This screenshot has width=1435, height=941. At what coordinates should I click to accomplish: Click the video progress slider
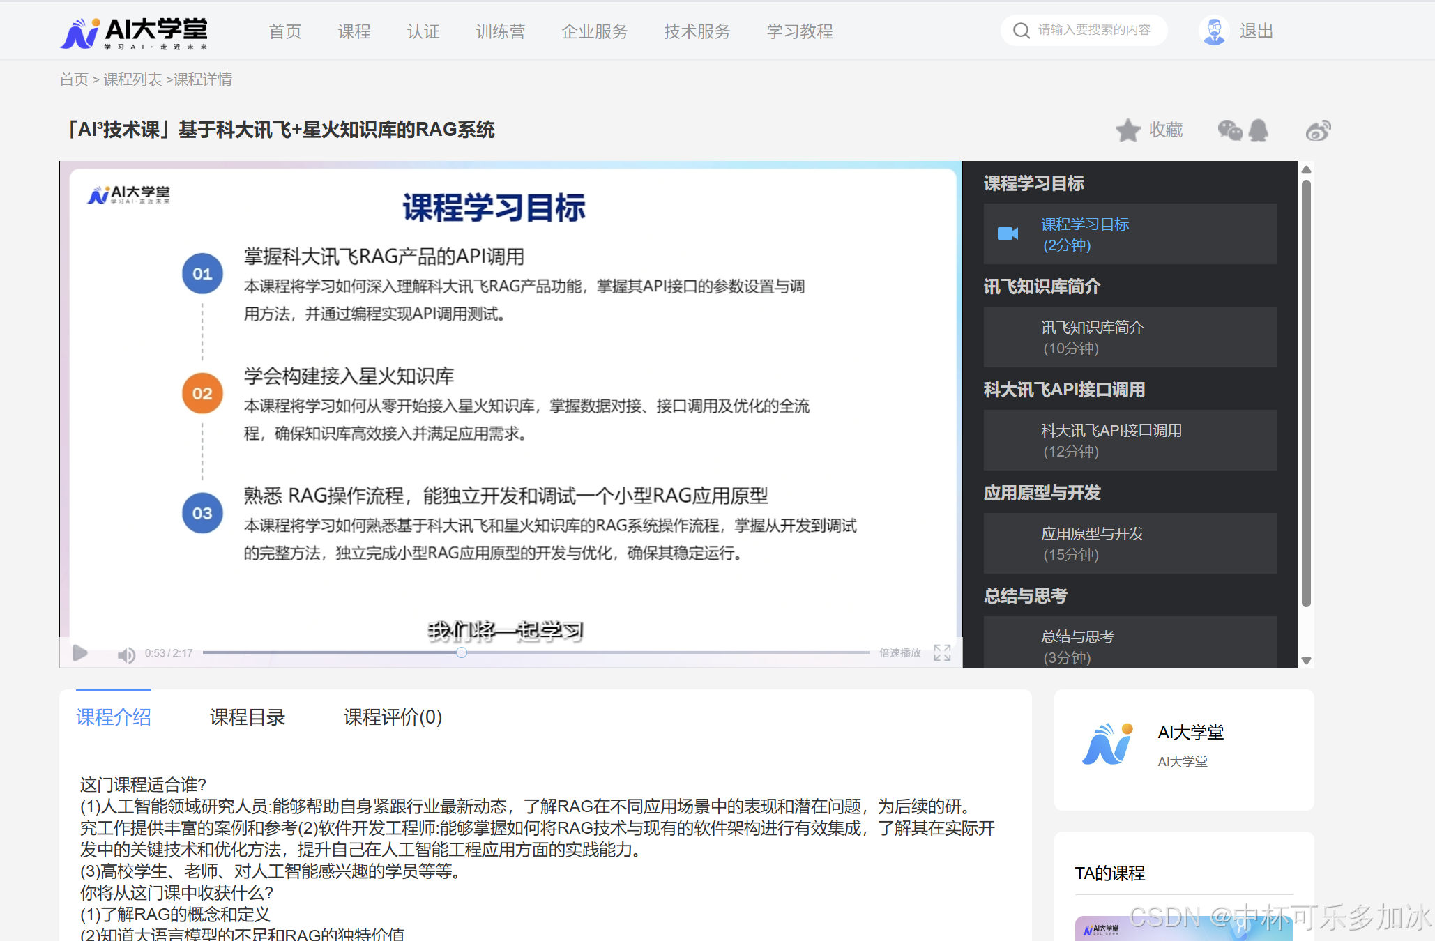[461, 652]
